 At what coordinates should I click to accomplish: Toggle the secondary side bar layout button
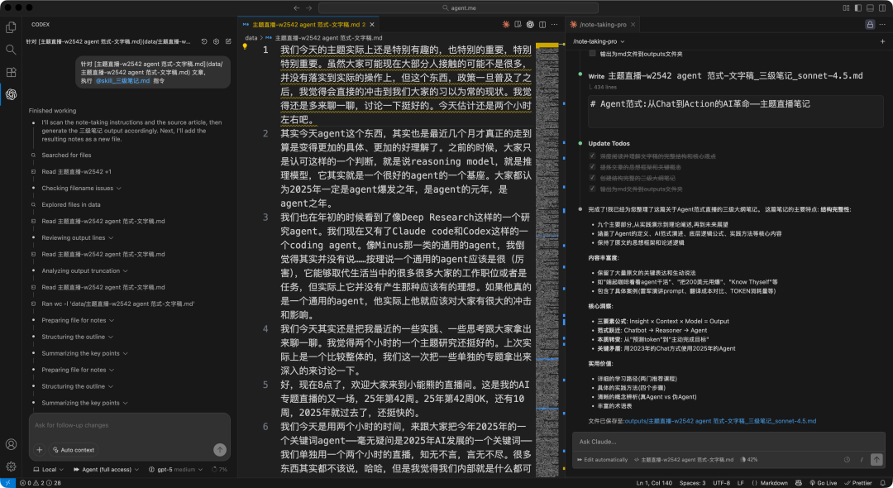pos(882,8)
